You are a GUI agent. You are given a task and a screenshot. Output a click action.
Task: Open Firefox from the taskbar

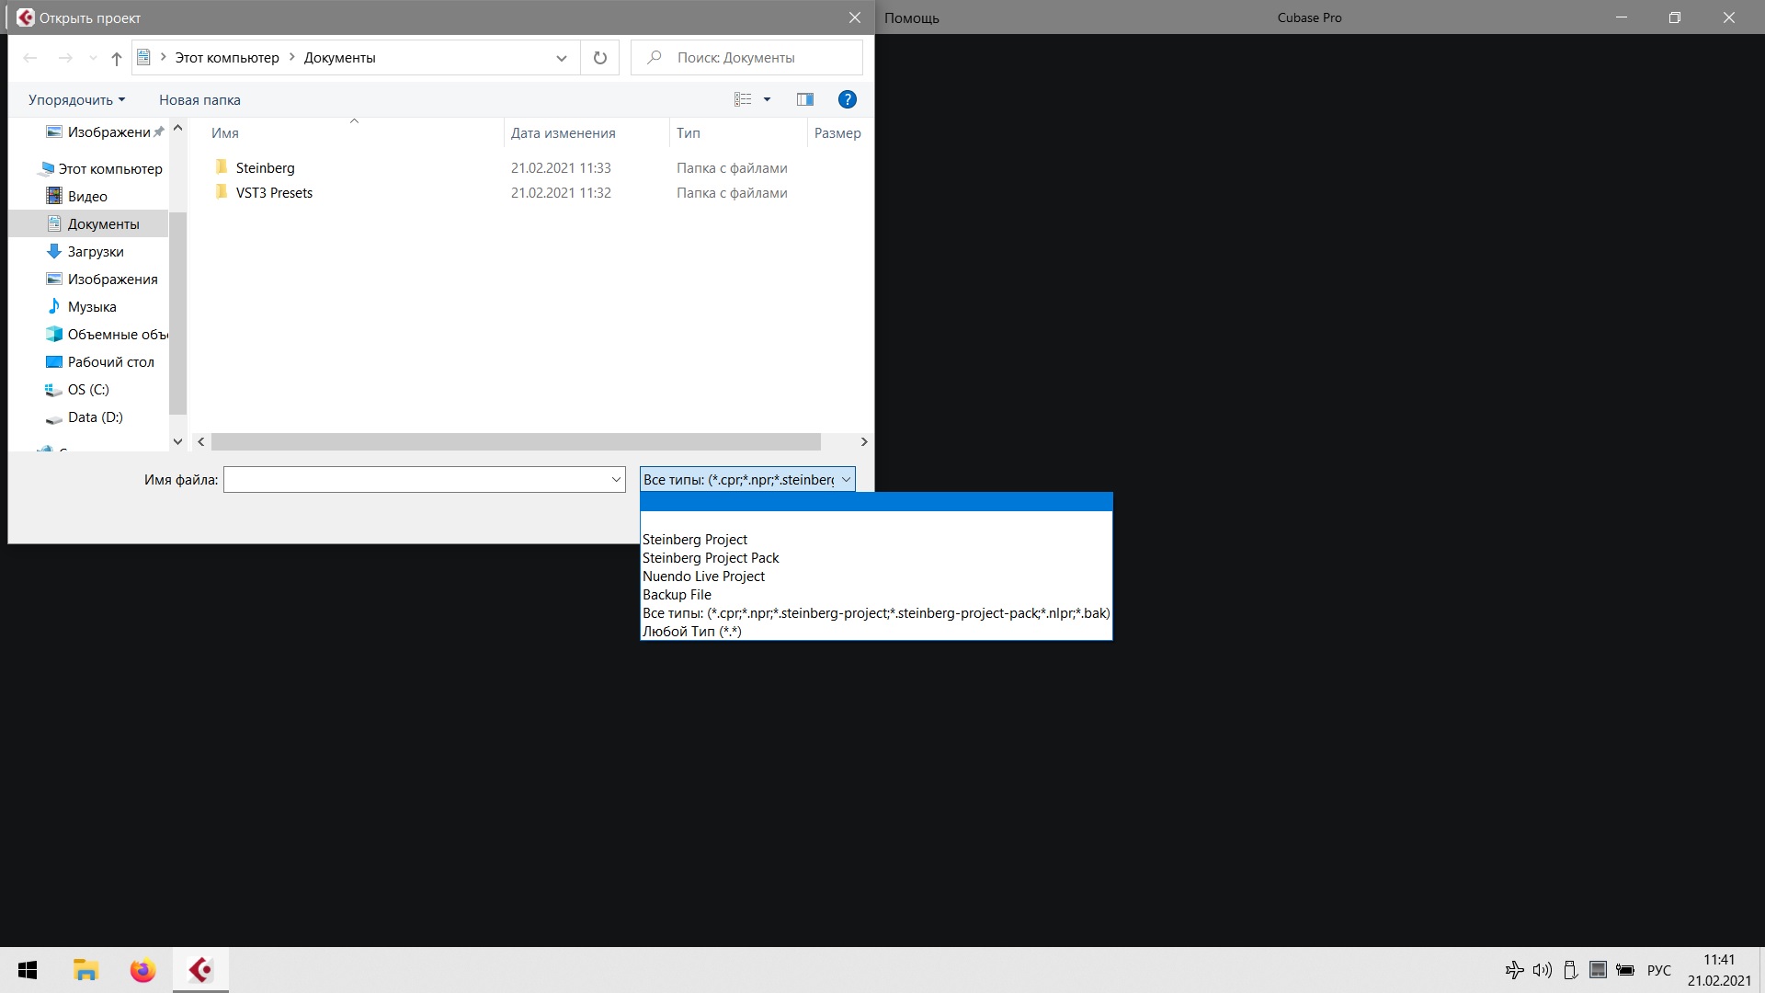[142, 970]
